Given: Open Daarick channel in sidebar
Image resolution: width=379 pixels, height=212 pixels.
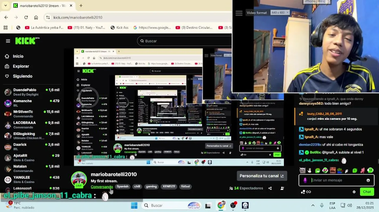Looking at the screenshot, I should coord(32,147).
